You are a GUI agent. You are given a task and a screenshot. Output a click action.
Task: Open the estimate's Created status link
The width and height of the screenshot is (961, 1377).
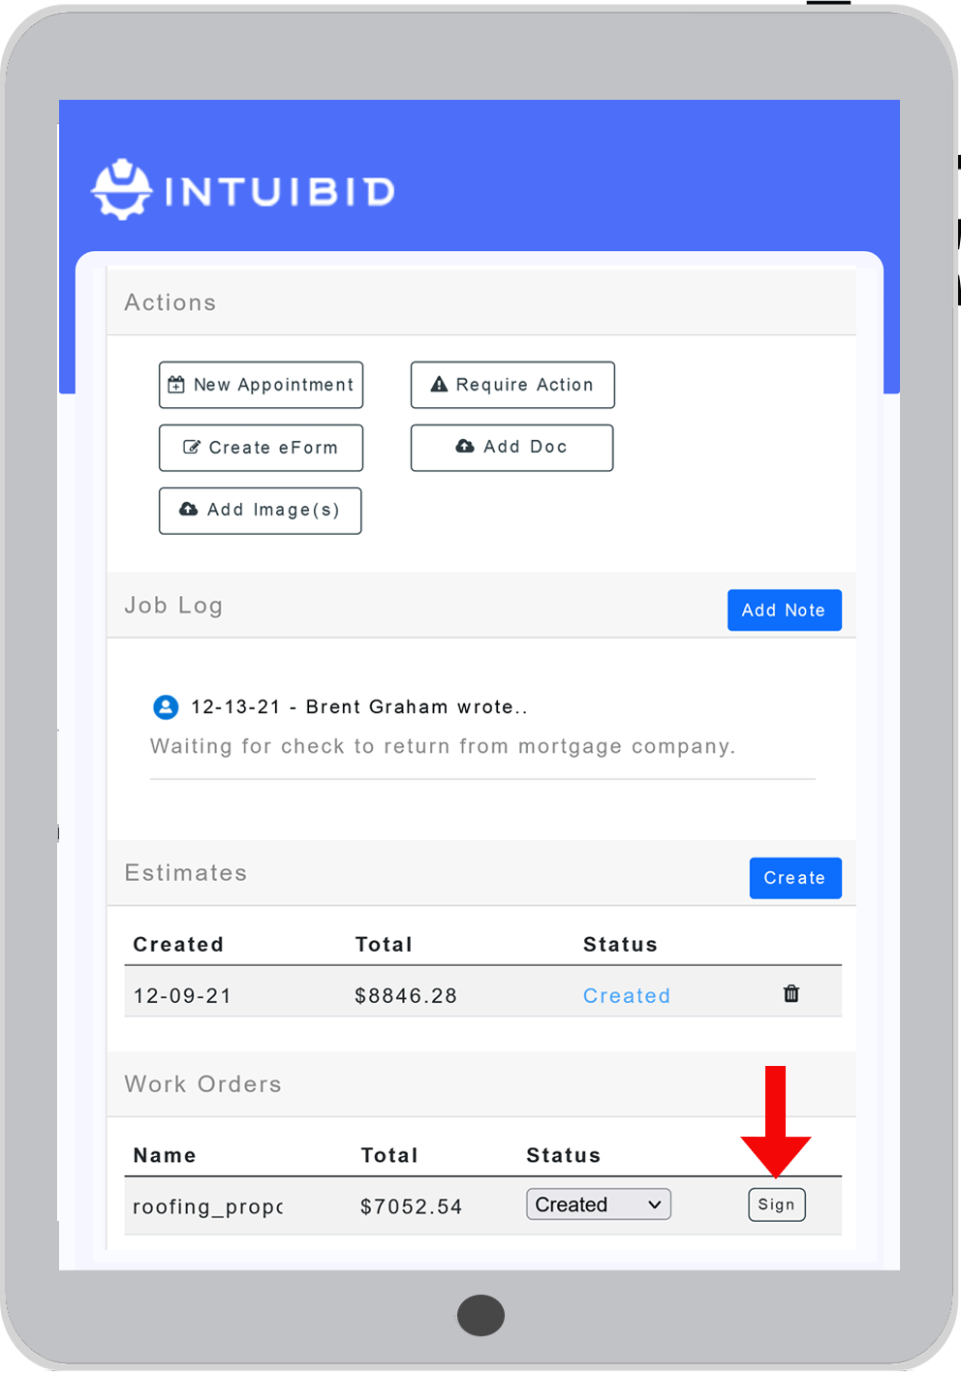pyautogui.click(x=626, y=996)
